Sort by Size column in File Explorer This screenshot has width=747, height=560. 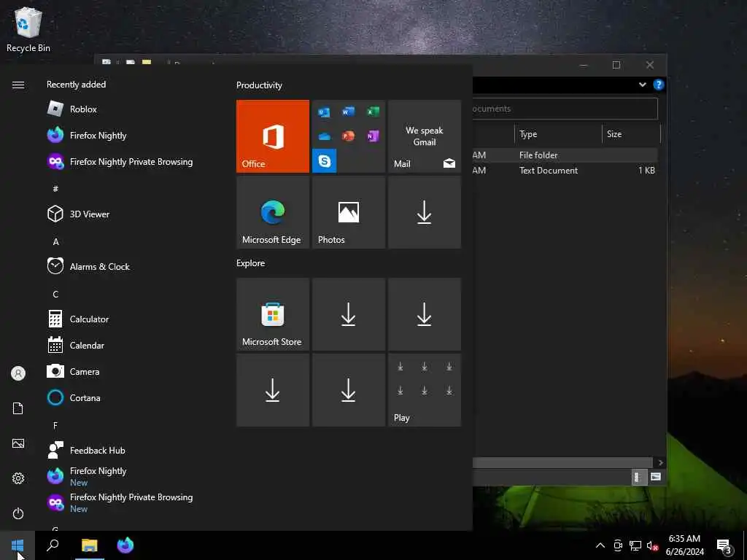point(631,134)
